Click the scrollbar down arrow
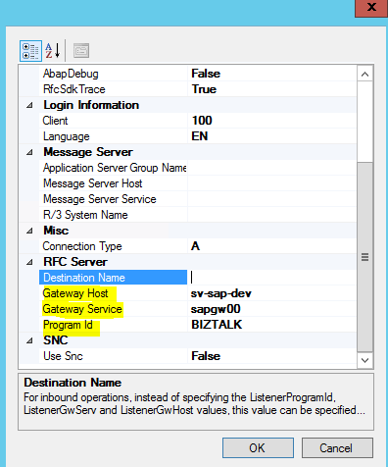 click(x=364, y=360)
